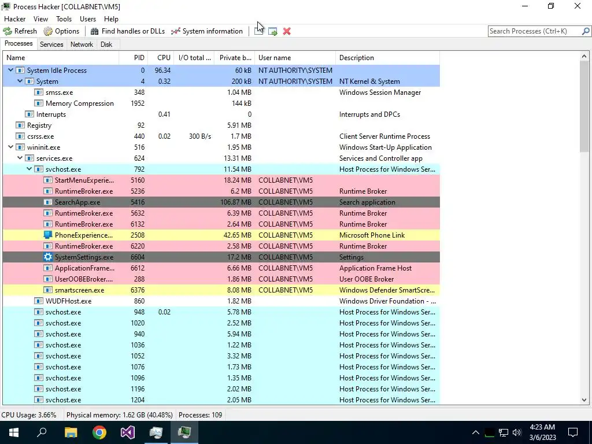Sort by the PID column header

pyautogui.click(x=134, y=58)
